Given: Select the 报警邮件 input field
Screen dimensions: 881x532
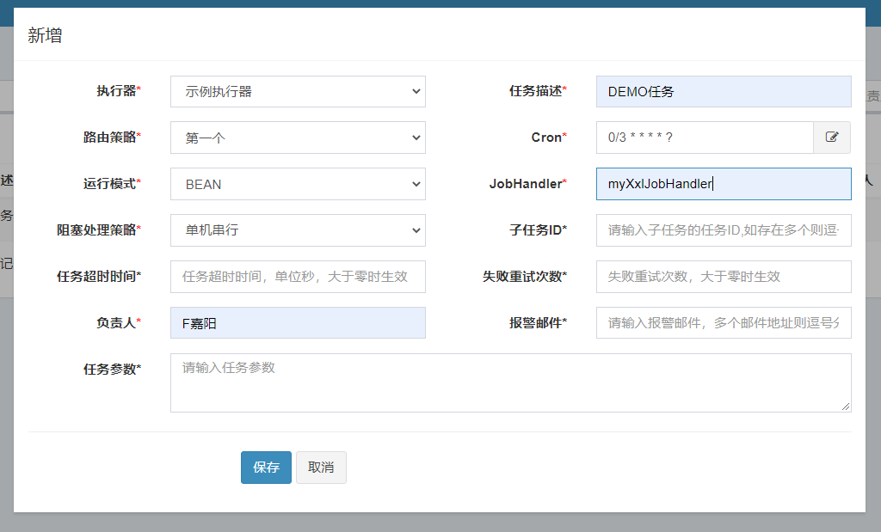Looking at the screenshot, I should [723, 323].
